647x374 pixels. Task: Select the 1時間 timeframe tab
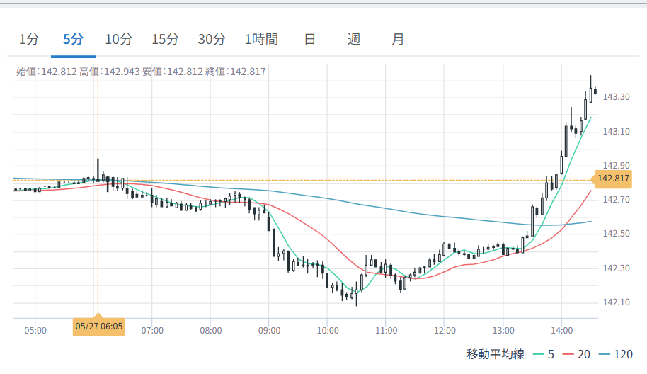click(x=261, y=40)
